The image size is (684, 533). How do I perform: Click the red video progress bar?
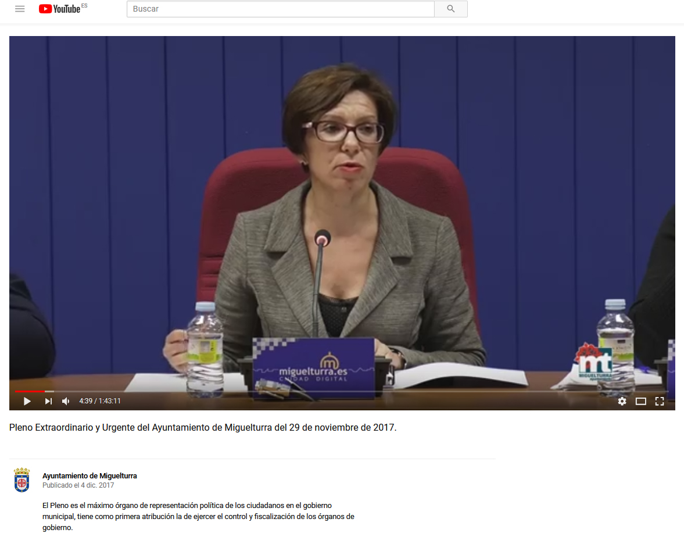[x=30, y=391]
